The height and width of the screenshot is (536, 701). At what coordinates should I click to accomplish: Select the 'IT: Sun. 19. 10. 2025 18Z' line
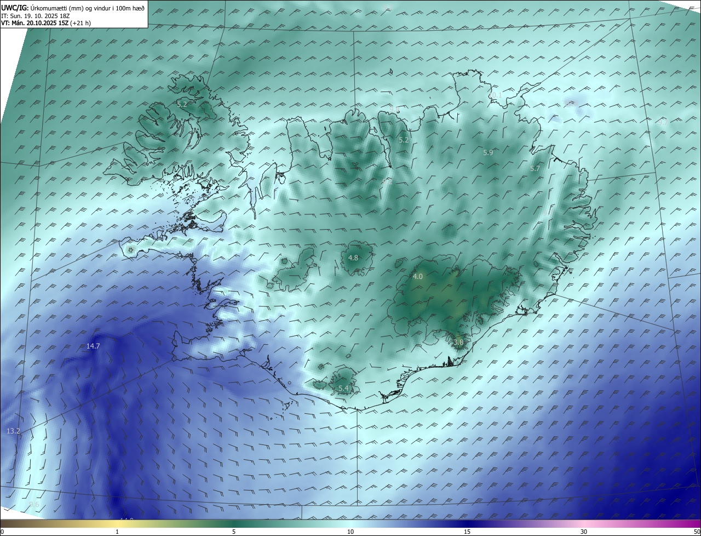click(36, 16)
